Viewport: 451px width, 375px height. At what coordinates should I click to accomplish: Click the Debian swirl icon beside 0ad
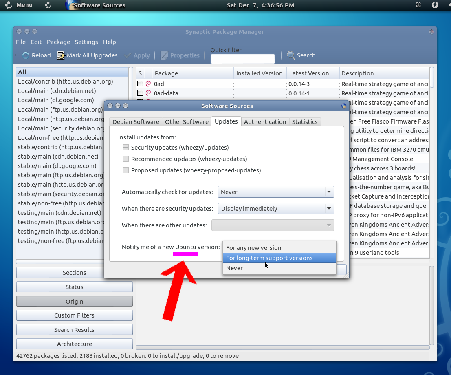coord(148,84)
